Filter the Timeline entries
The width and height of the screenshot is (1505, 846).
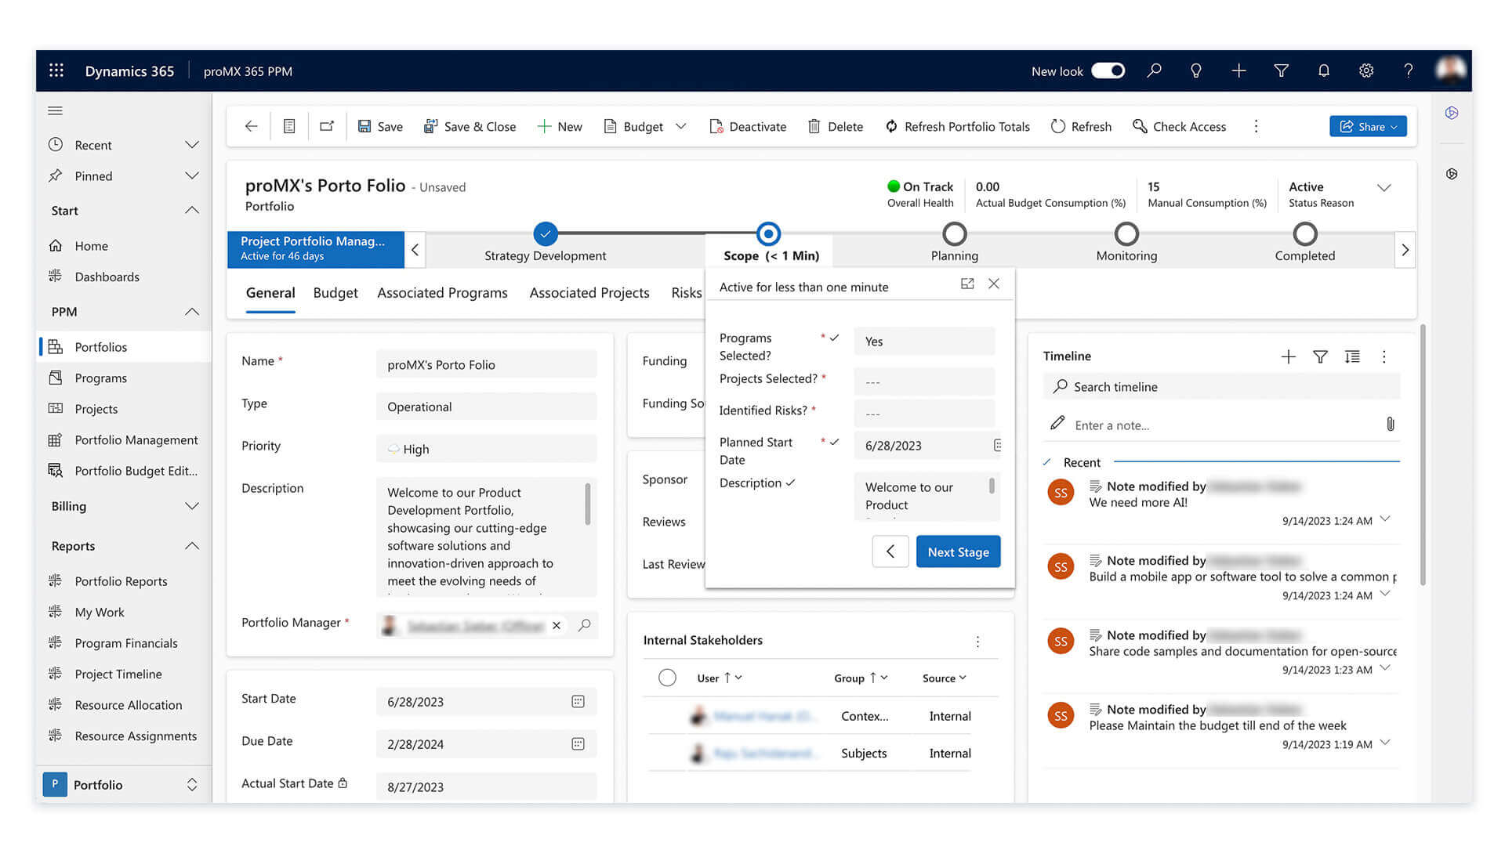pos(1320,356)
